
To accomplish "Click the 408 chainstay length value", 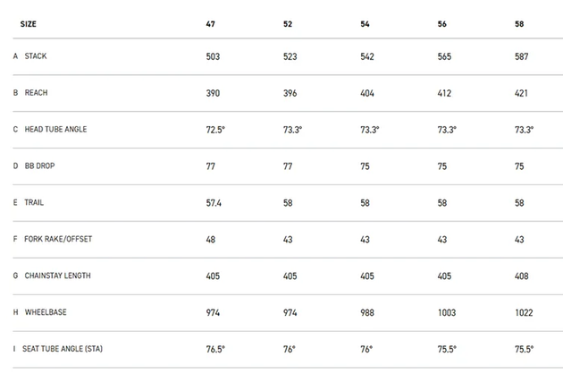I will [521, 276].
